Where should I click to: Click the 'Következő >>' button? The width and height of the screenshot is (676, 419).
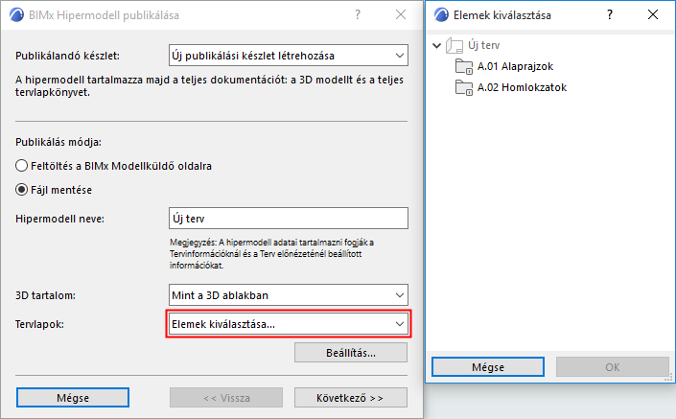click(351, 398)
